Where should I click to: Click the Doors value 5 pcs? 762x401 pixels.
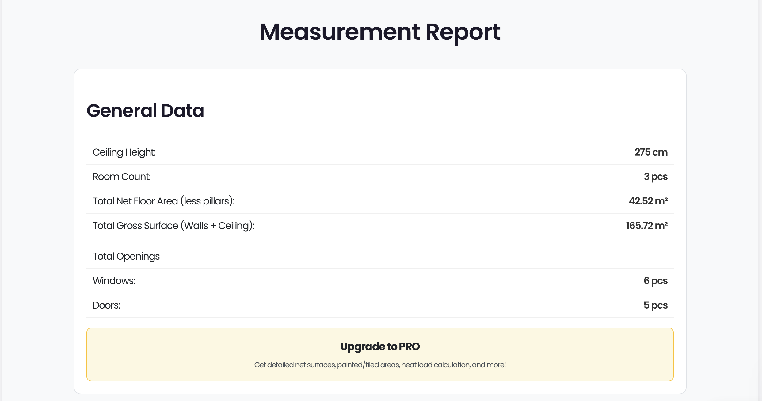click(656, 305)
